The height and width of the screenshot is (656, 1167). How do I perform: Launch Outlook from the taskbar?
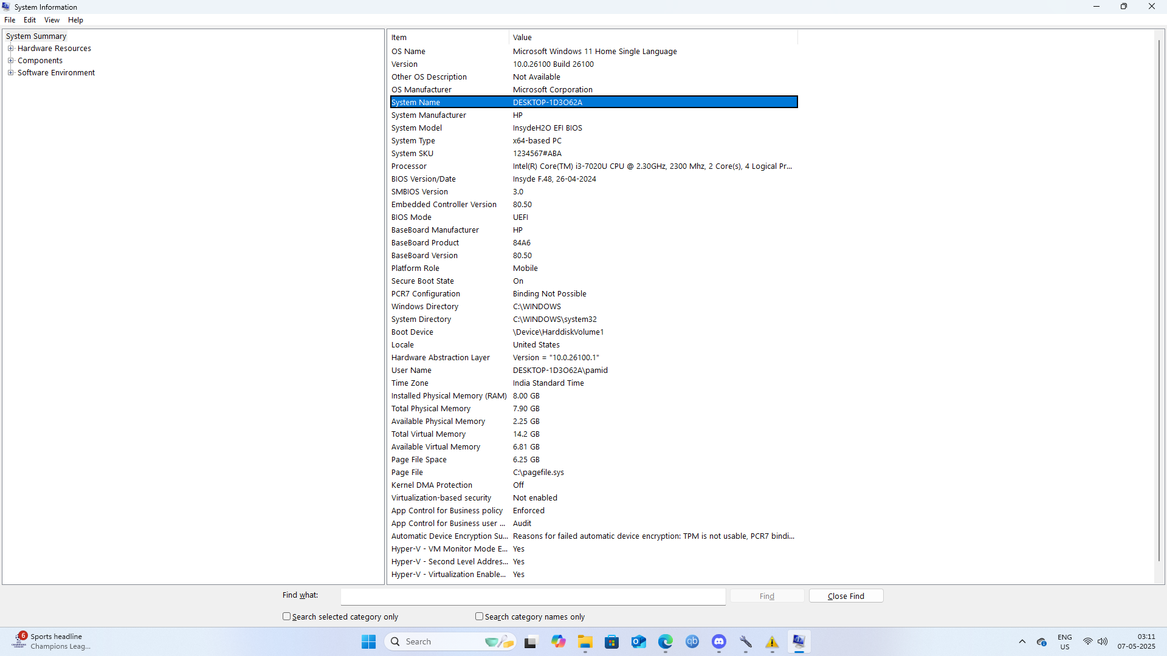pos(638,641)
